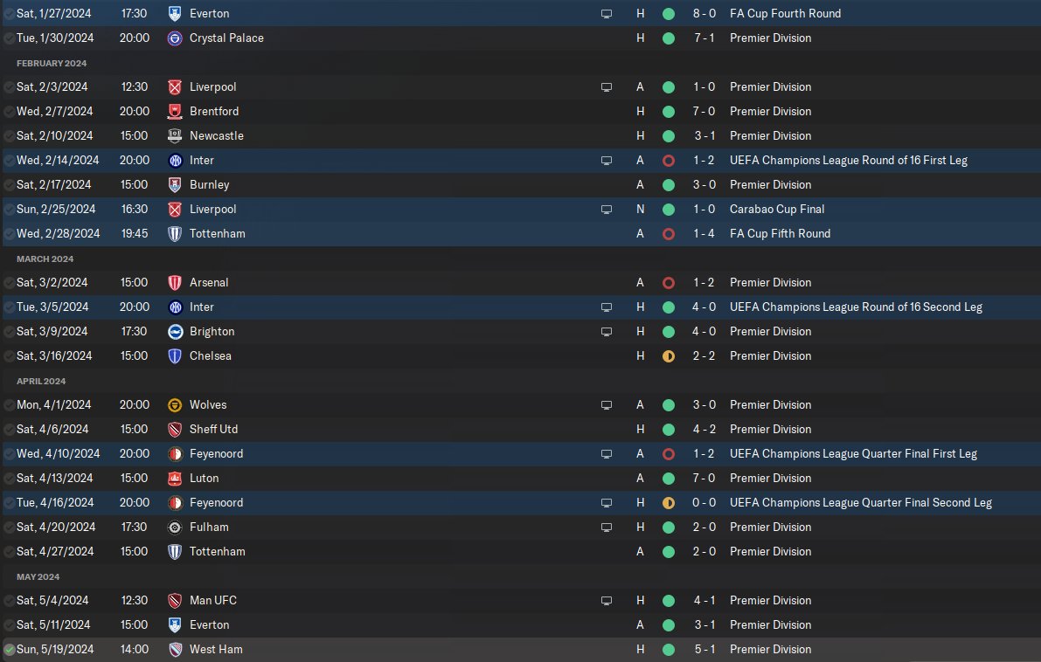Click orange draw indicator on Chelsea row
Screen dimensions: 1041x662
click(669, 356)
